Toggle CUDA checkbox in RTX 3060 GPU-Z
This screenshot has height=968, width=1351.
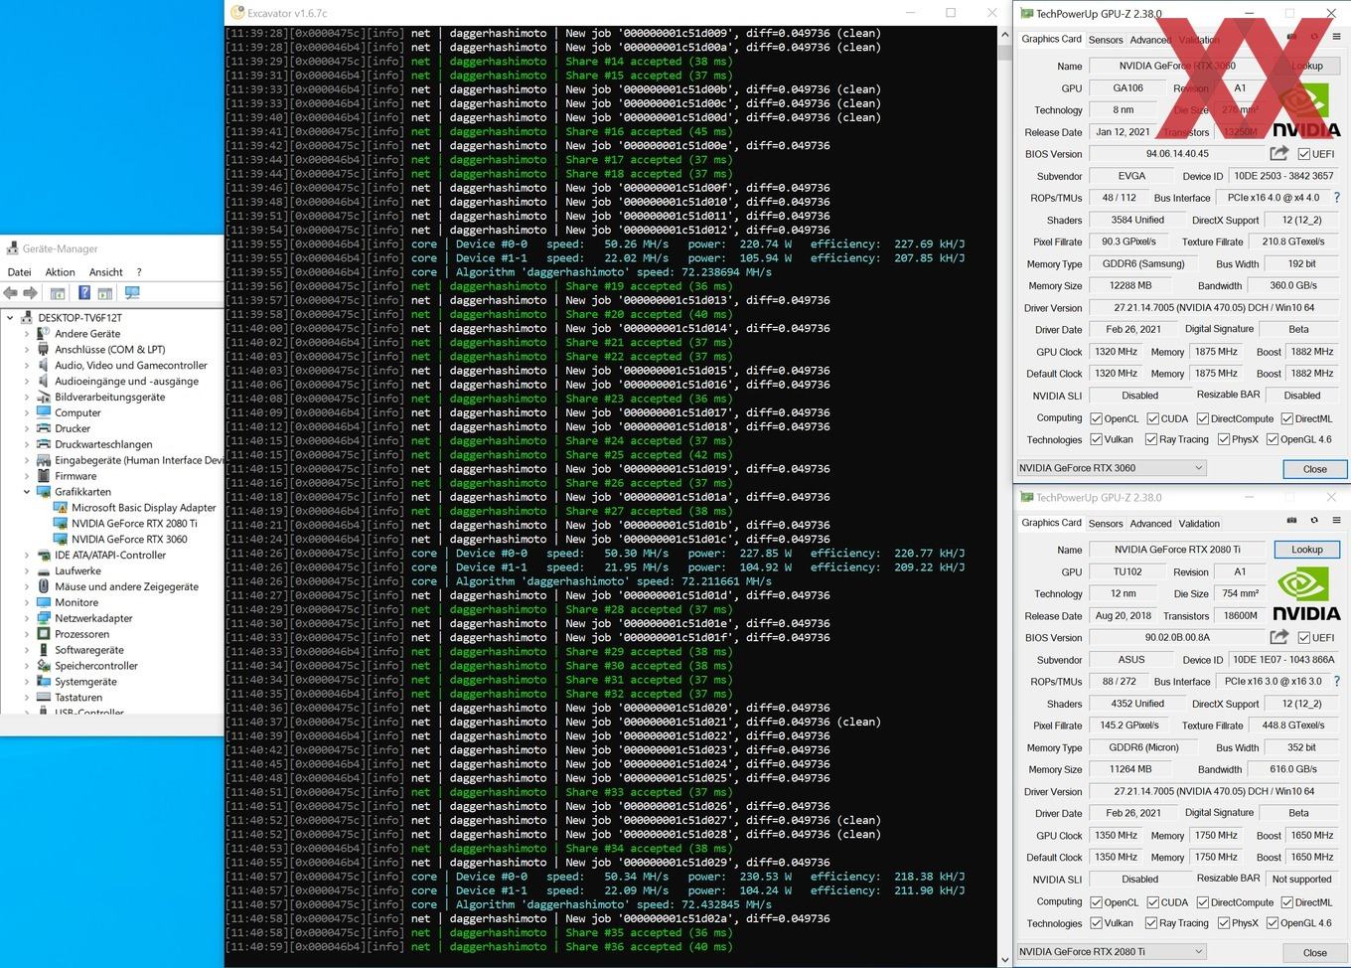click(x=1153, y=418)
